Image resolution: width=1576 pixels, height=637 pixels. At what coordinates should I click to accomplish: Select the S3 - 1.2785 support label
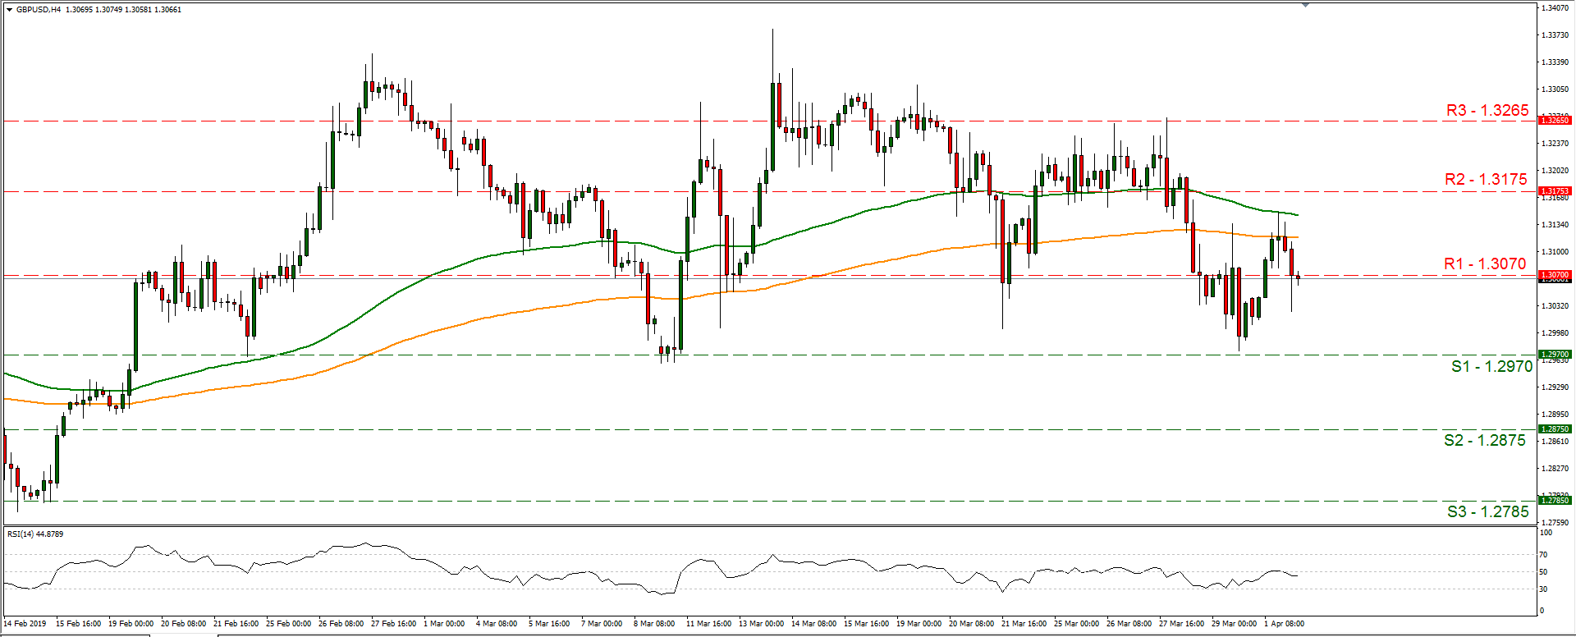coord(1488,511)
